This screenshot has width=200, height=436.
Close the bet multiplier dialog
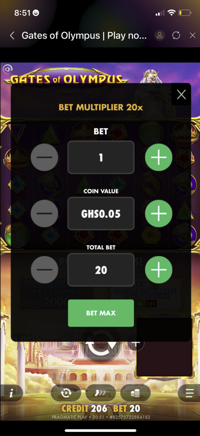pyautogui.click(x=181, y=95)
